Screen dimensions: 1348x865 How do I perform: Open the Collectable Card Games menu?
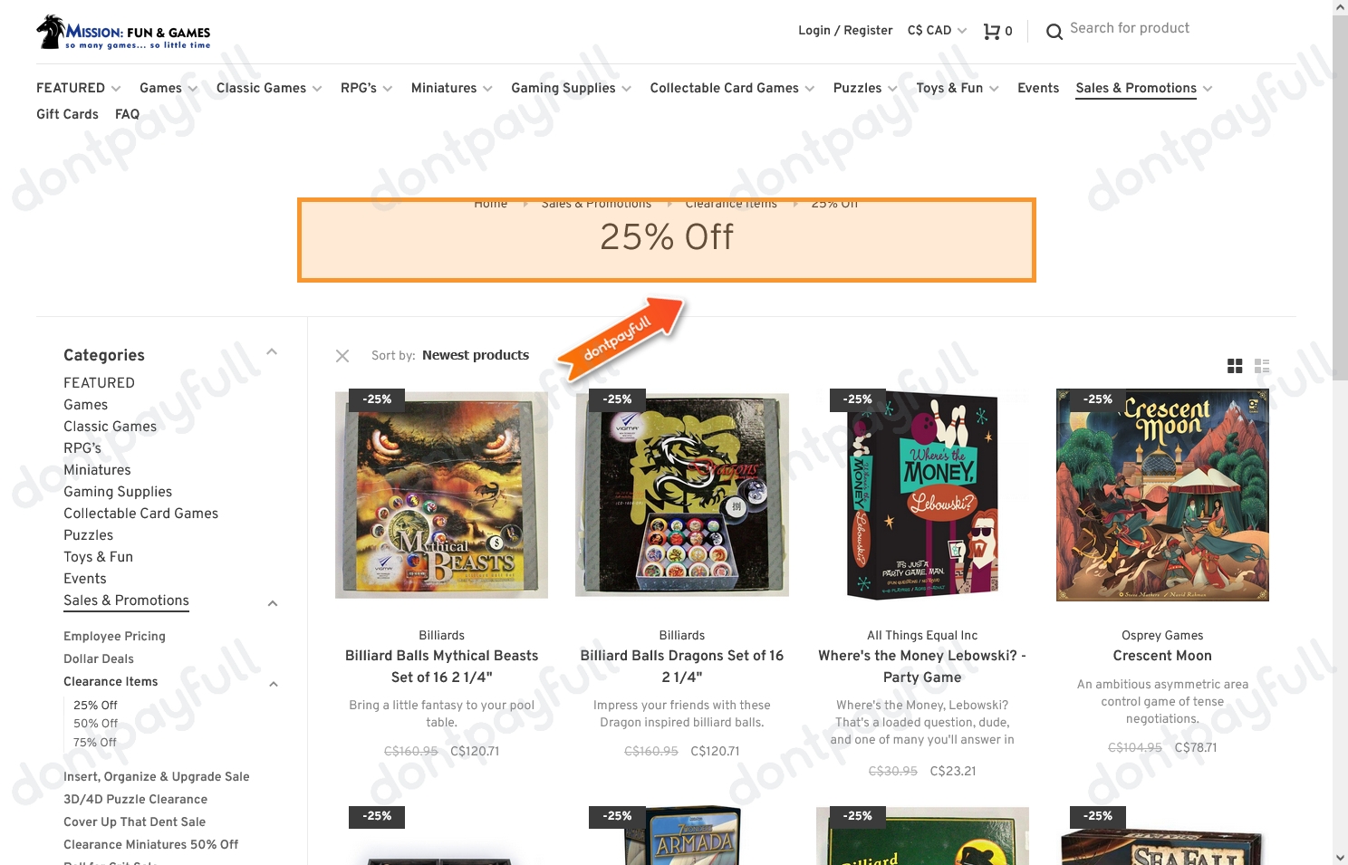click(x=732, y=88)
